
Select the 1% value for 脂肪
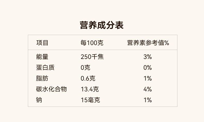[147, 79]
